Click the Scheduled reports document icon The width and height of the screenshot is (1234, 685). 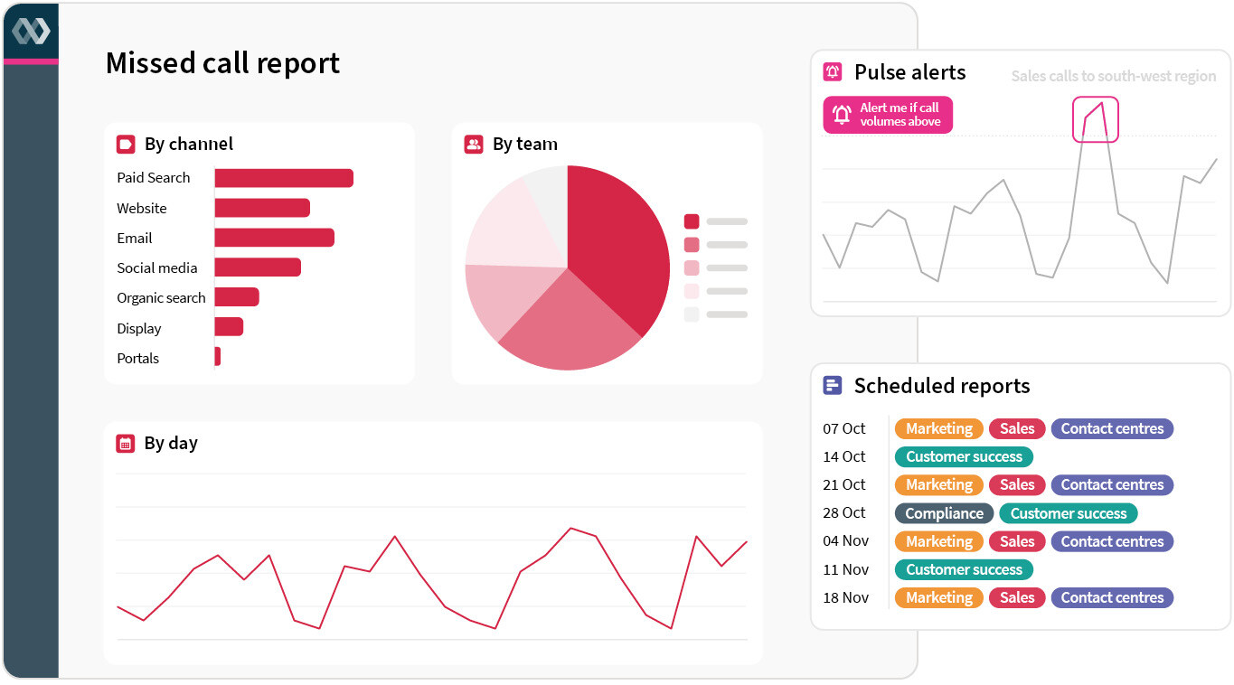832,385
